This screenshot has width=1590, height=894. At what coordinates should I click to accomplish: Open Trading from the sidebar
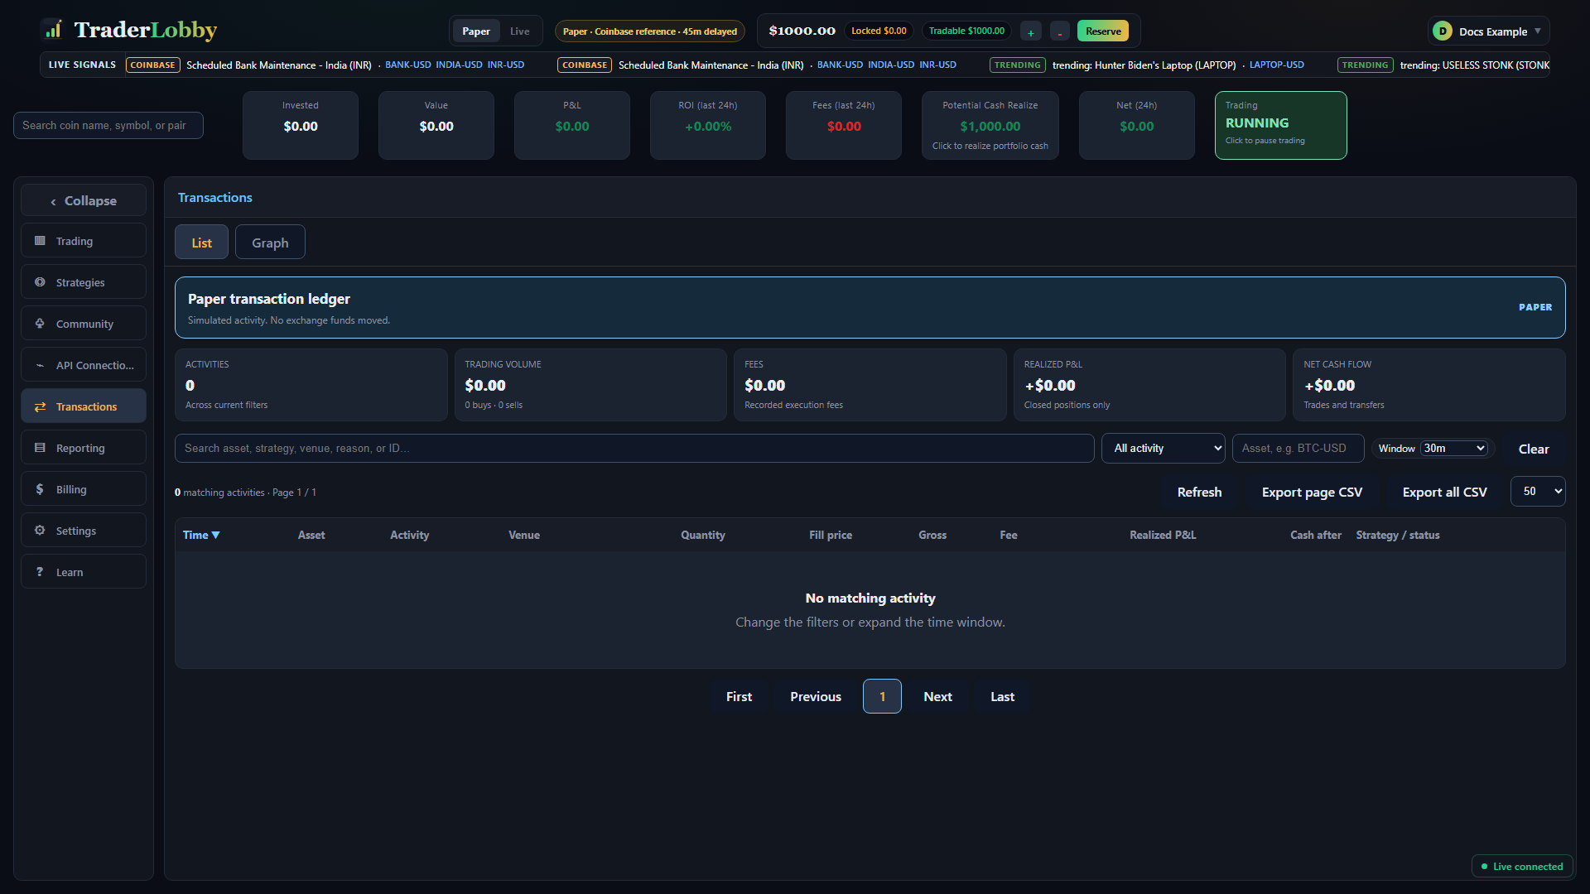tap(84, 241)
